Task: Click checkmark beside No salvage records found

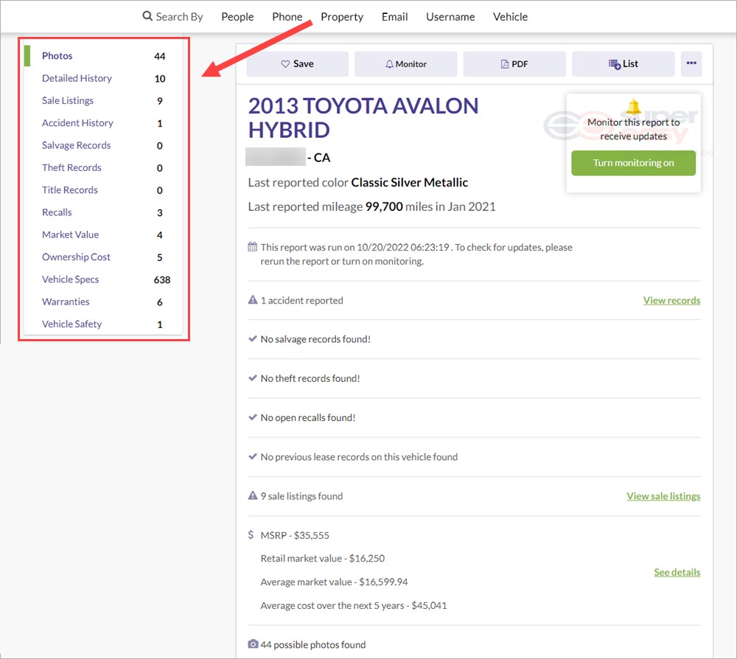Action: point(253,339)
